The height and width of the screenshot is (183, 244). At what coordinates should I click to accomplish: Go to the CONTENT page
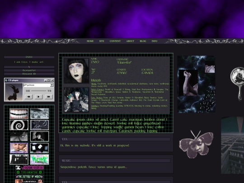click(115, 41)
